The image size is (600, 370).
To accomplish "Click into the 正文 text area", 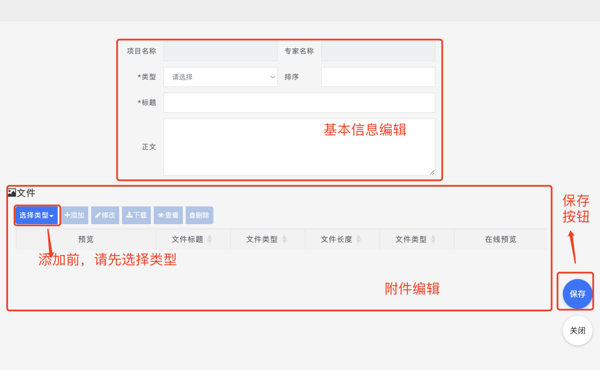I will [299, 147].
